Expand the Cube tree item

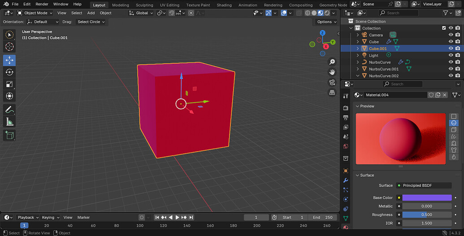click(358, 42)
